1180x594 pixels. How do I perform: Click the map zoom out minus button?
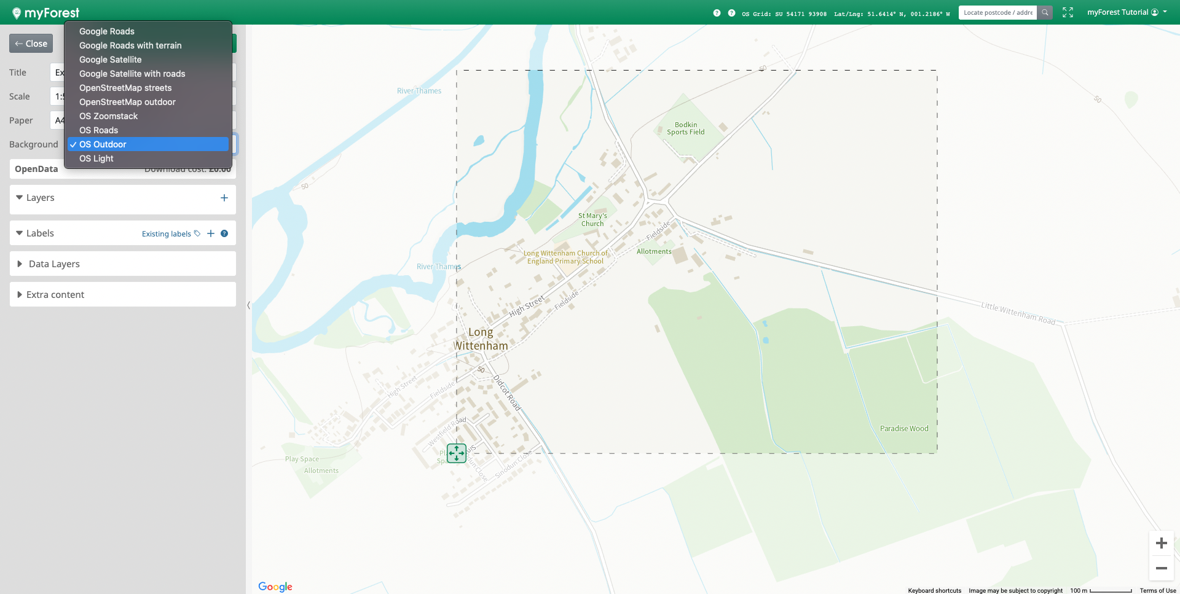tap(1161, 568)
